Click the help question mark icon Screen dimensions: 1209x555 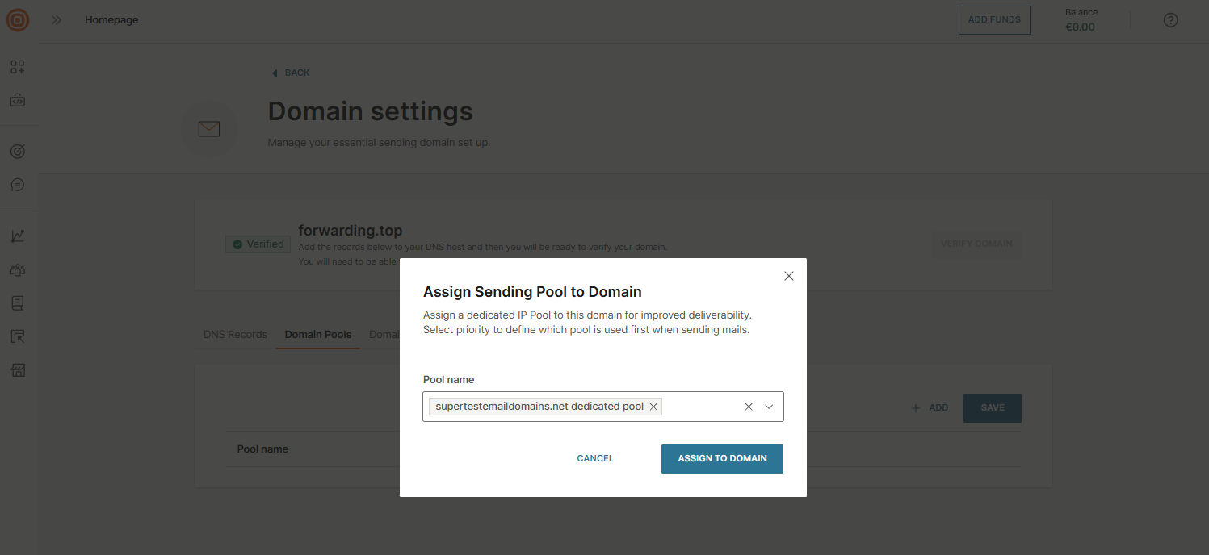tap(1170, 20)
